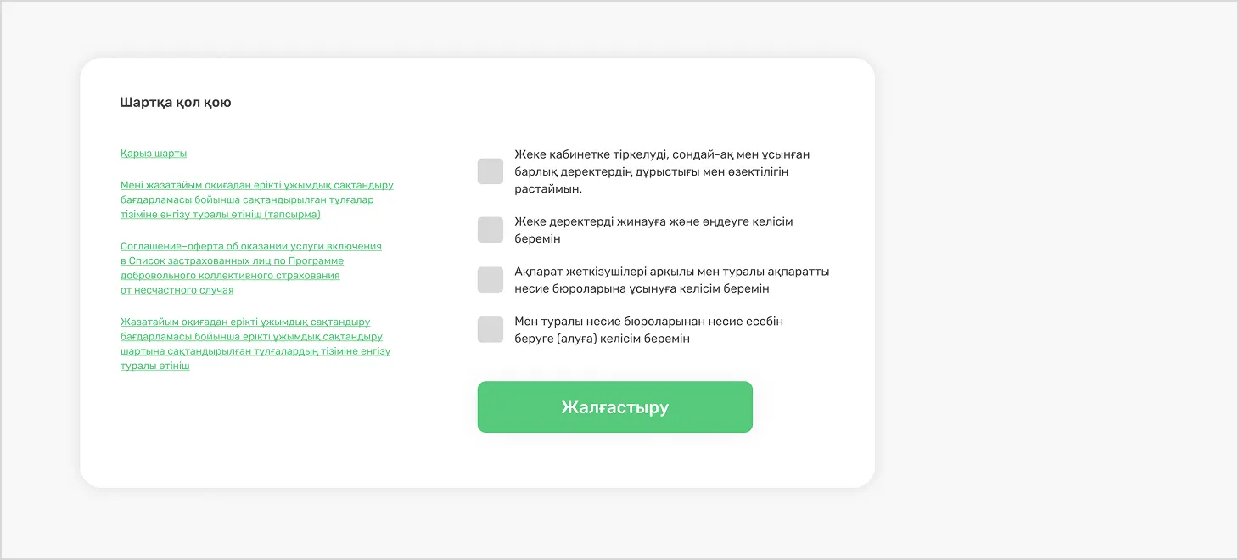The image size is (1239, 560).
Task: Click the label text starting Жеке кабинетке тіркелуді
Action: tap(662, 171)
